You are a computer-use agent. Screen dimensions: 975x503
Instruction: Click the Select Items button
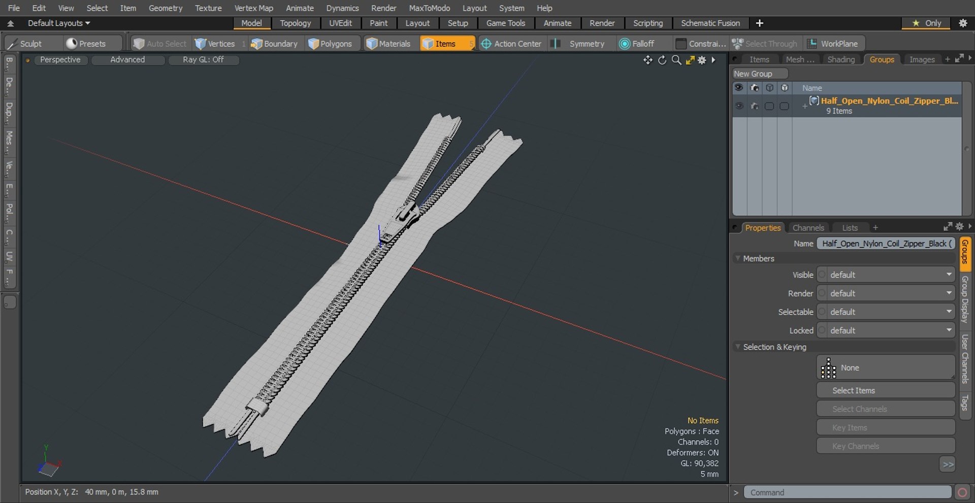pyautogui.click(x=885, y=390)
